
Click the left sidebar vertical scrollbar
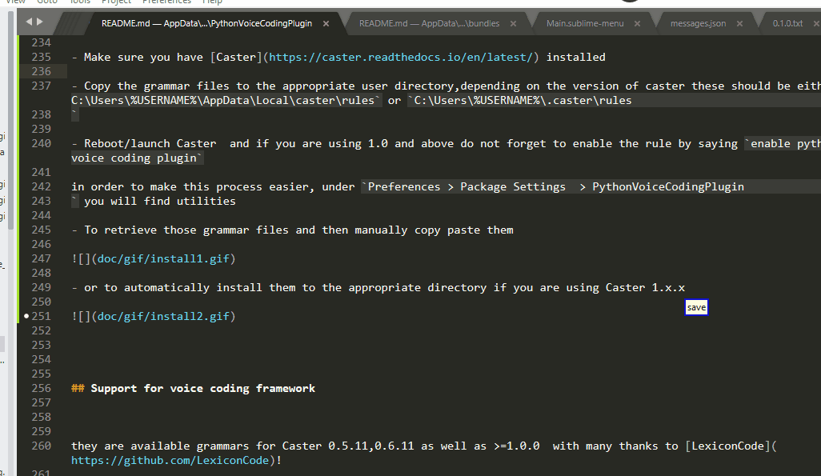point(10,121)
